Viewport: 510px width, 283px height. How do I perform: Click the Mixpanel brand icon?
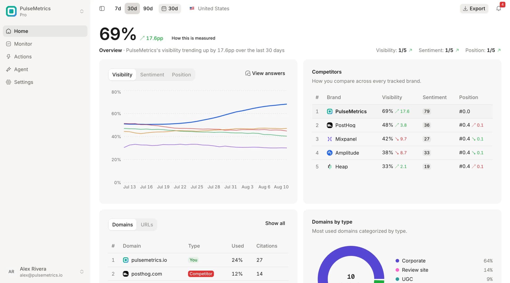click(329, 139)
